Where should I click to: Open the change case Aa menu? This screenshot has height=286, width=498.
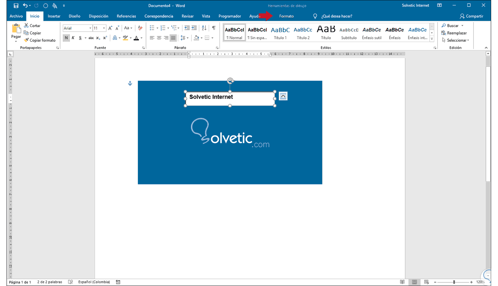point(128,28)
